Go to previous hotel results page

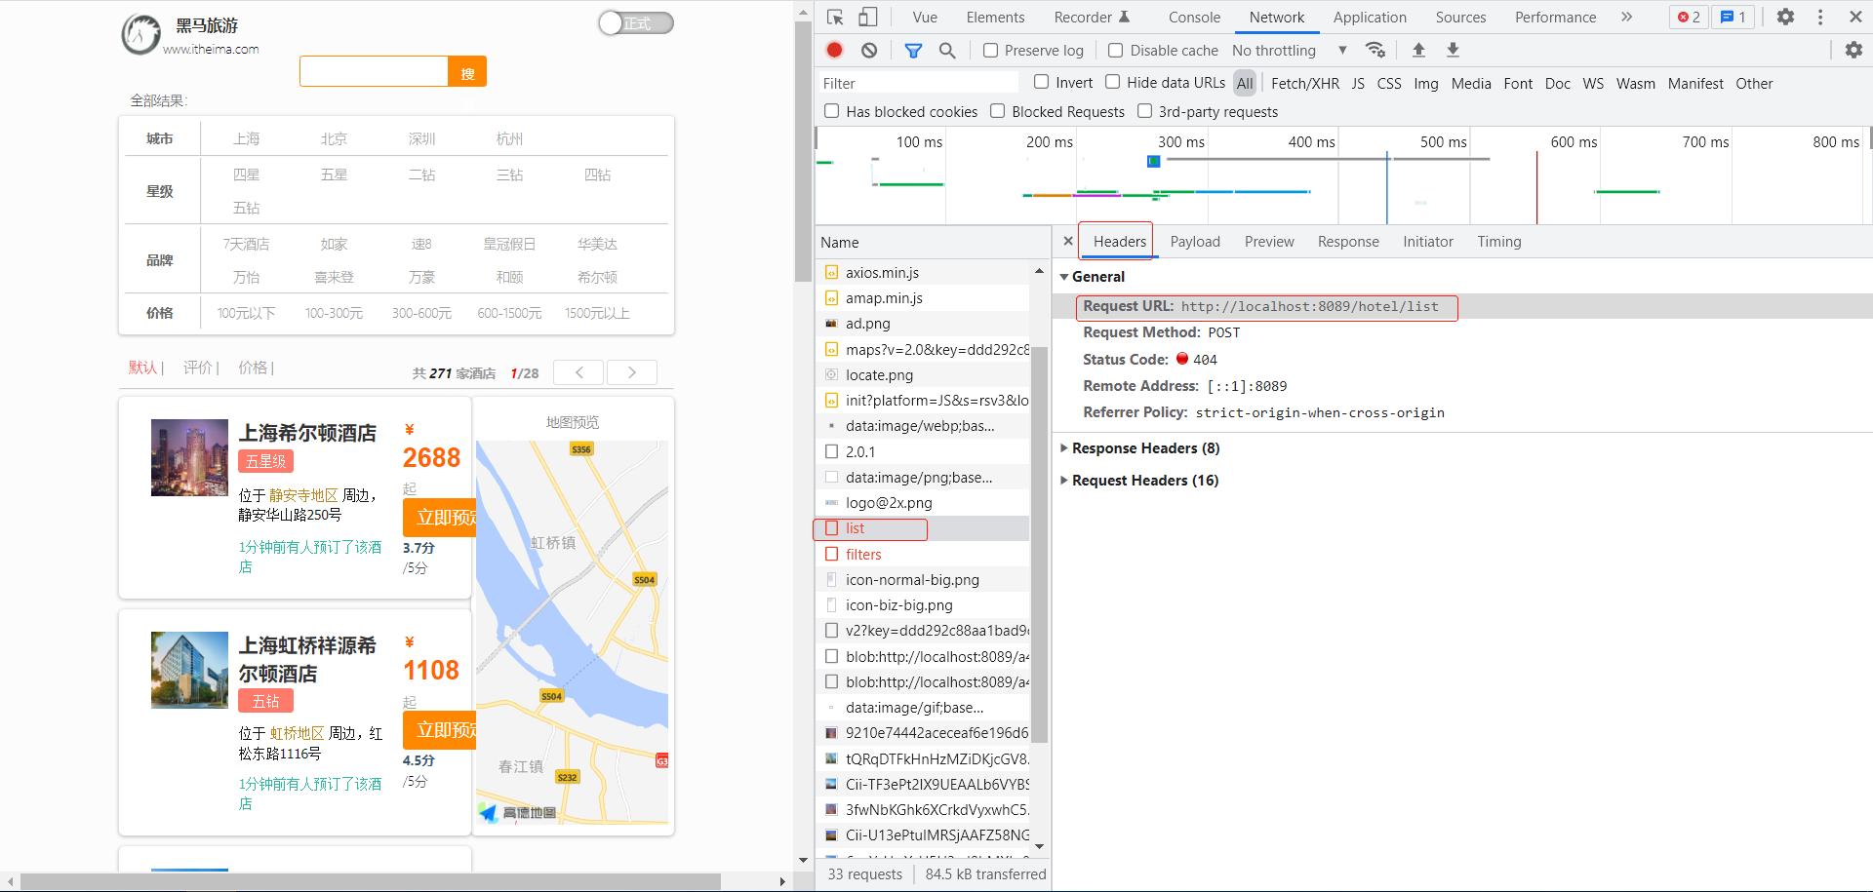click(578, 372)
